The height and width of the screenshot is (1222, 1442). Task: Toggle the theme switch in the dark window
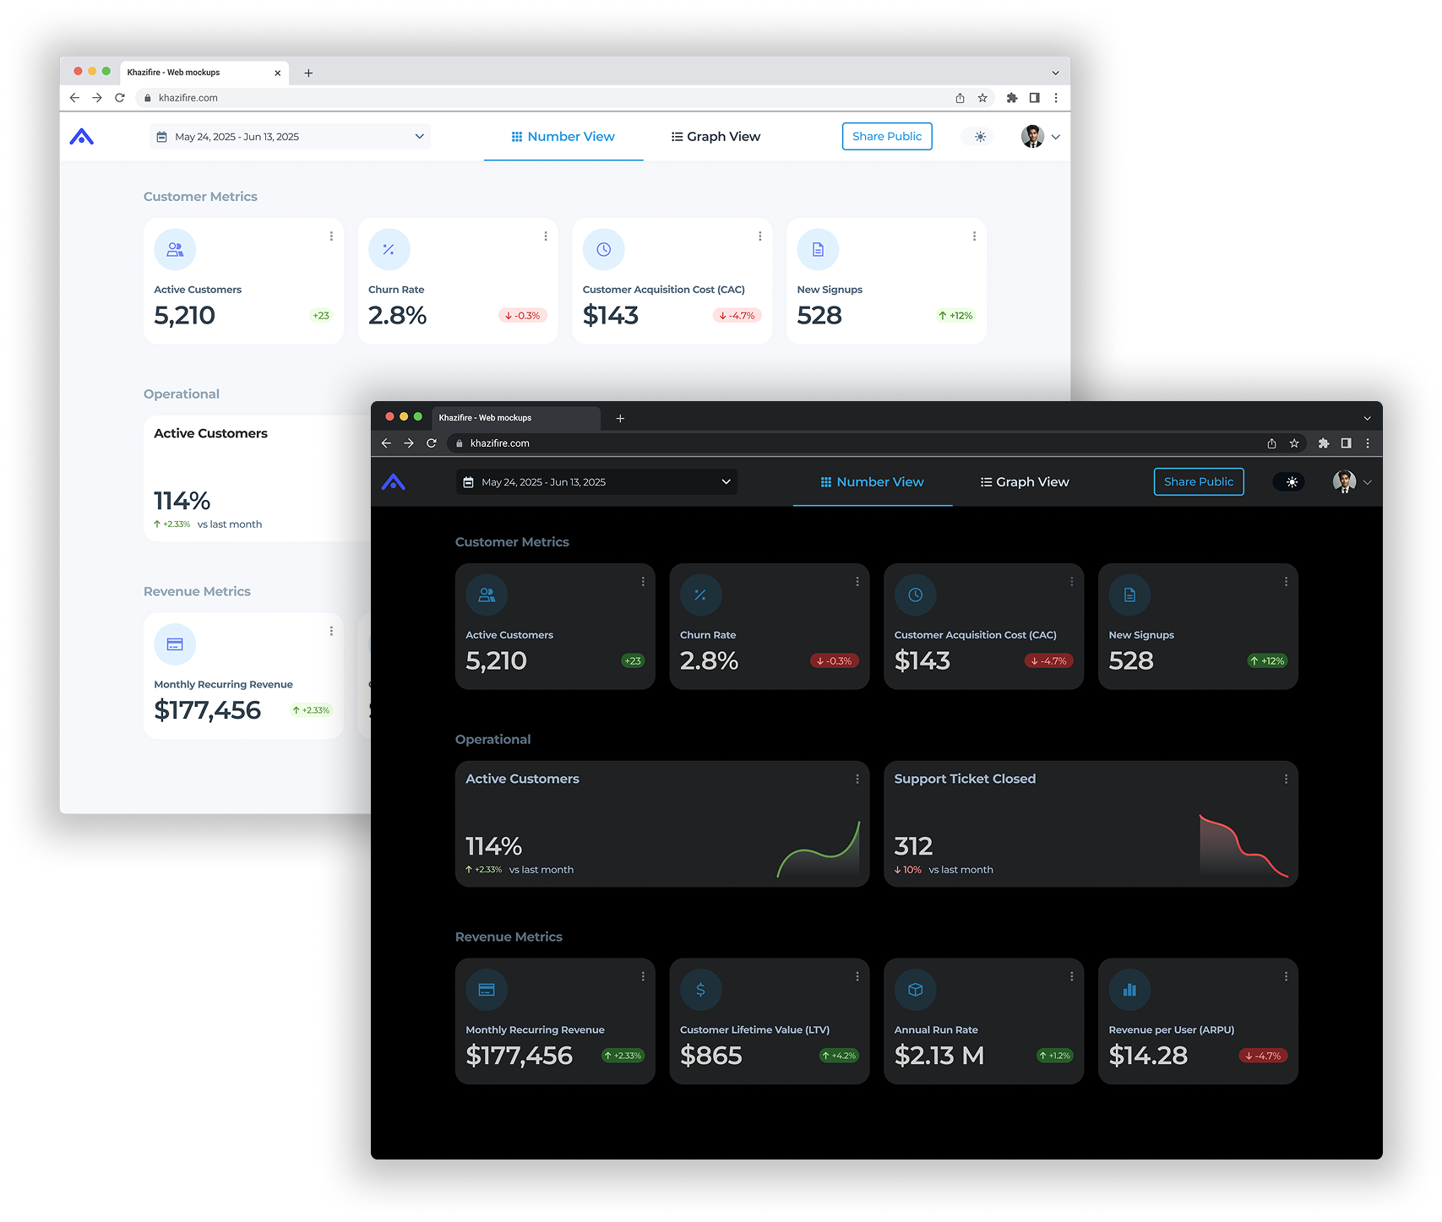click(x=1290, y=482)
